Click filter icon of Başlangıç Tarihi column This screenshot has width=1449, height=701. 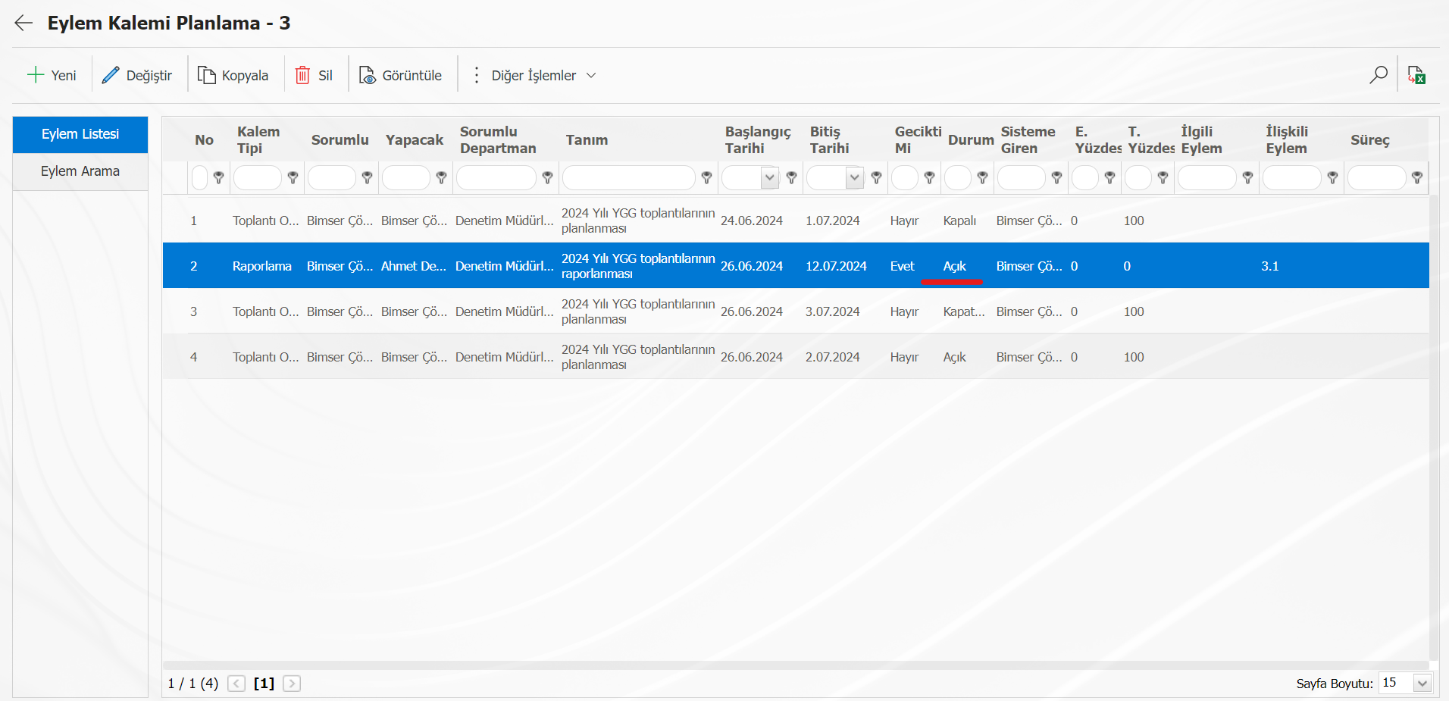tap(791, 177)
